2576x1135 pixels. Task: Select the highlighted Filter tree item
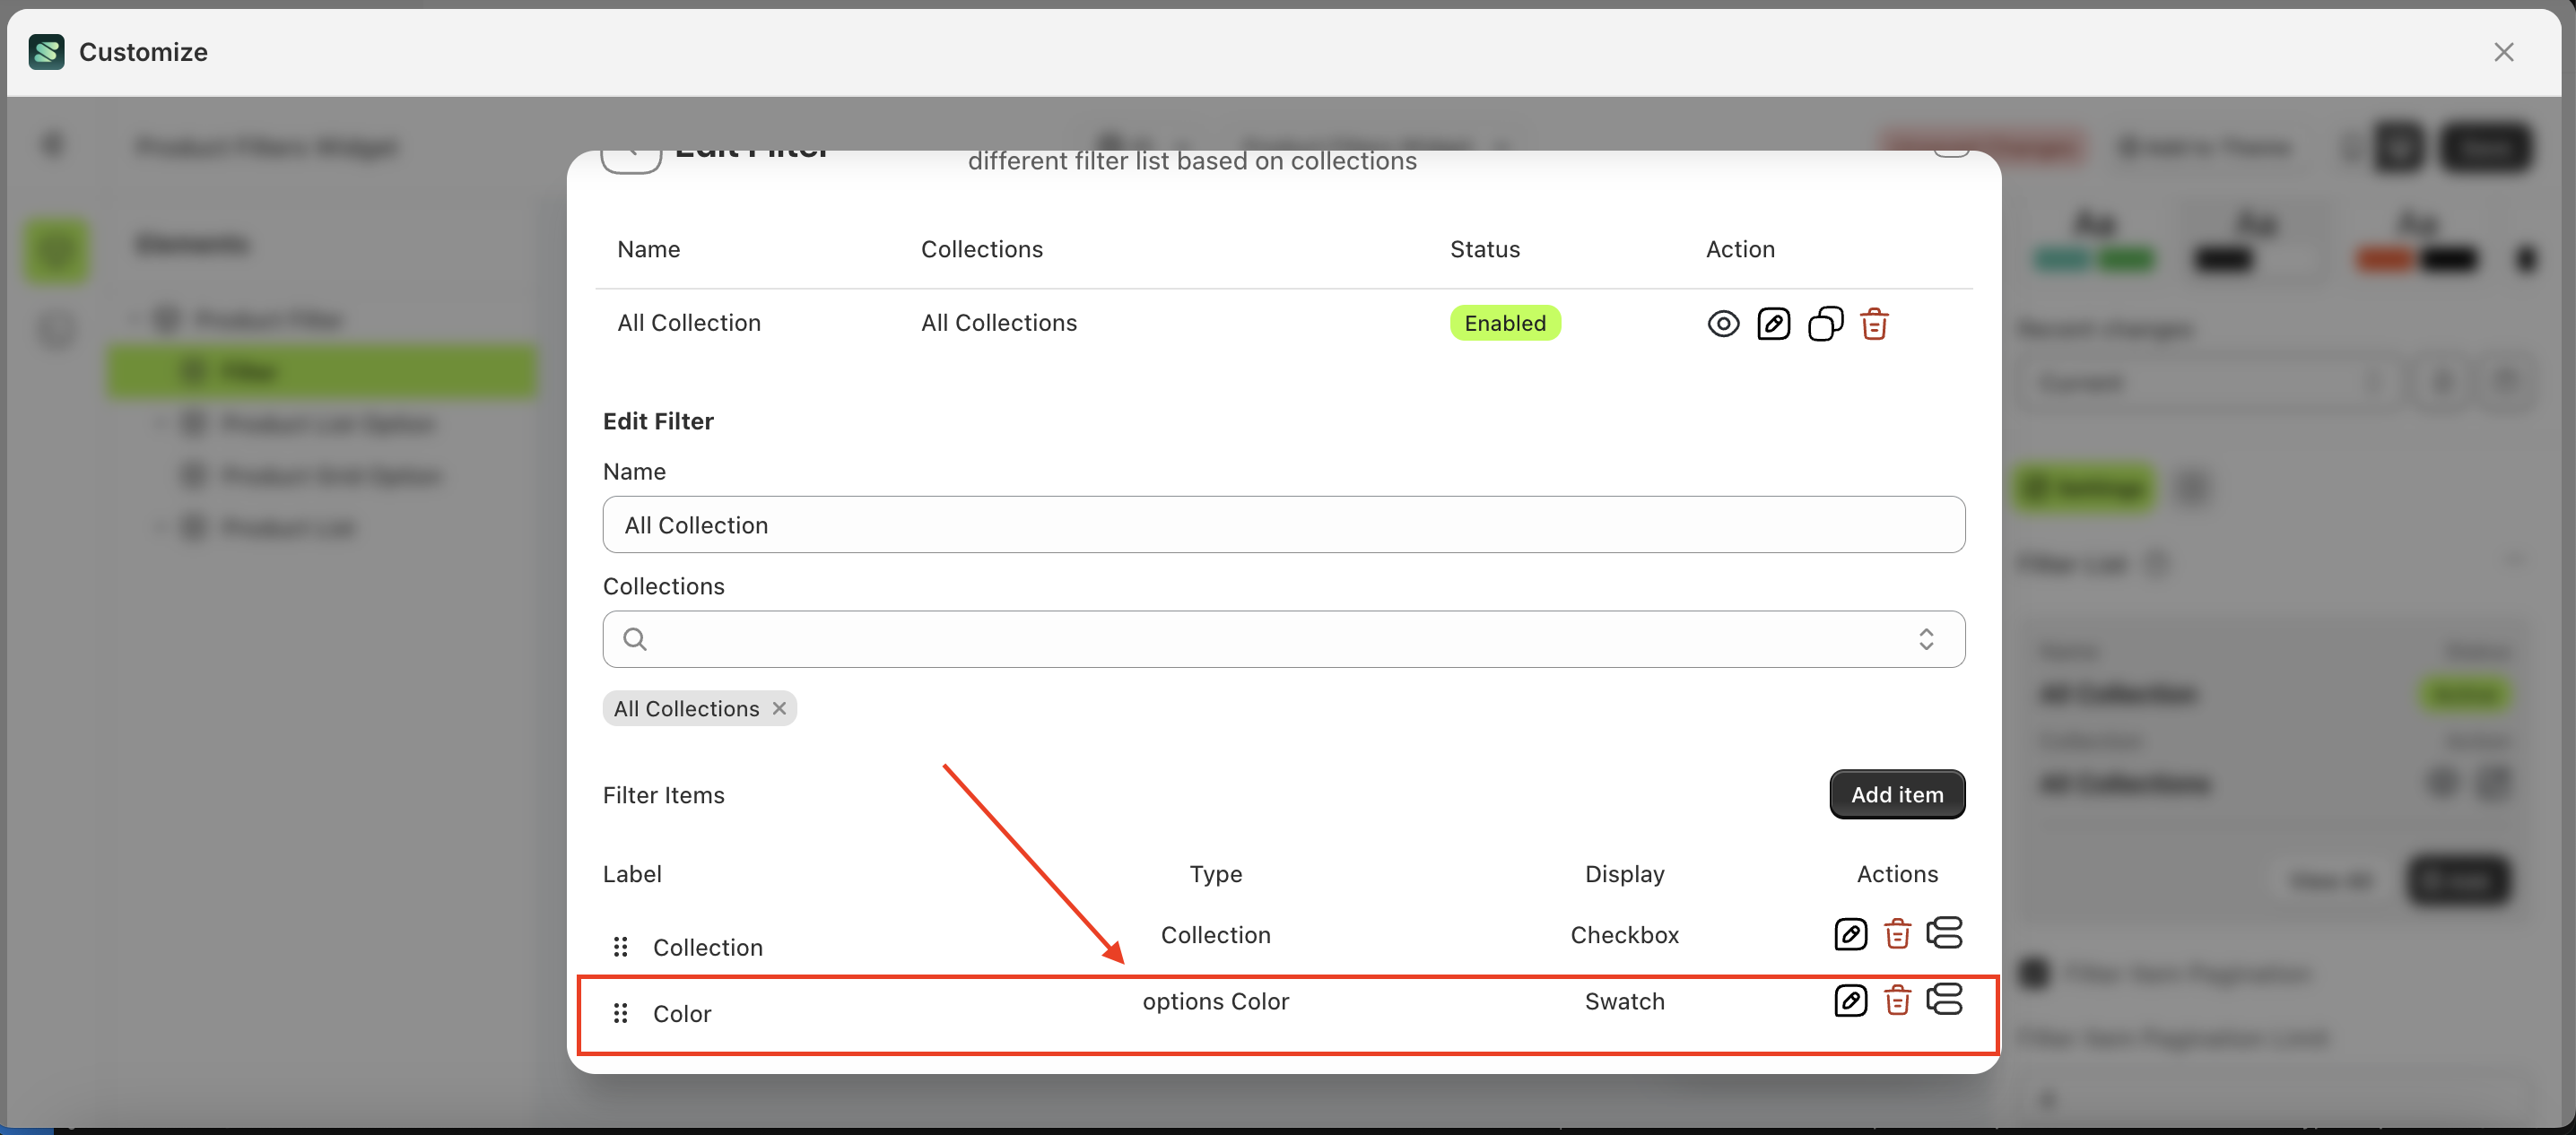320,370
